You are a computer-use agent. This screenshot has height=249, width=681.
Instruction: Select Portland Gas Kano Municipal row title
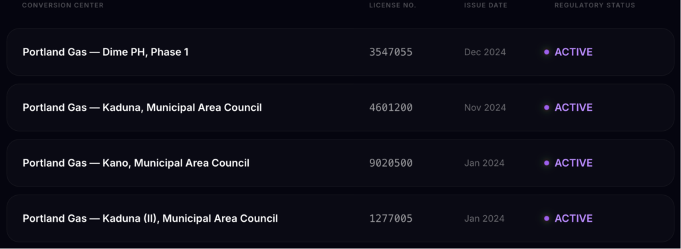click(136, 163)
